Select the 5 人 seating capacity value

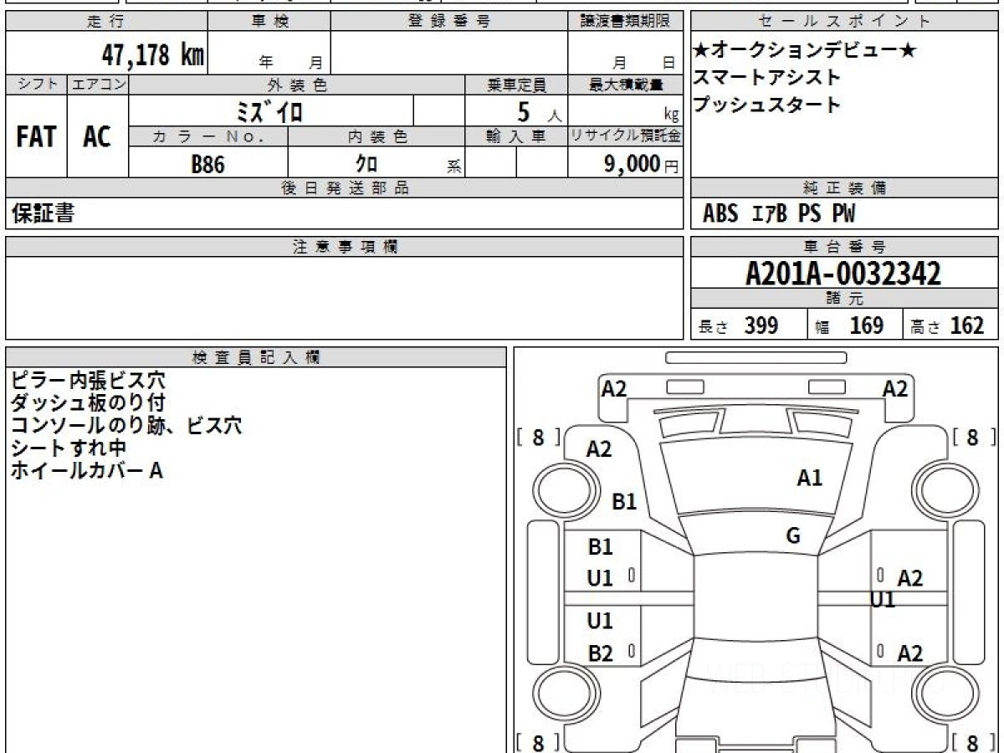click(539, 111)
